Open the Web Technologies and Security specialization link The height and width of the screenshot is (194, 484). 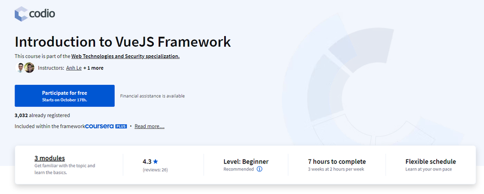125,56
